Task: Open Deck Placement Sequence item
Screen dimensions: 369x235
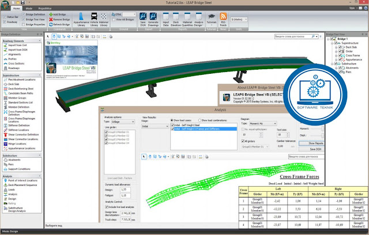Action: [x=21, y=185]
